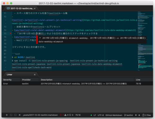Click the red lint error dot on line 75
The width and height of the screenshot is (155, 119).
11,33
